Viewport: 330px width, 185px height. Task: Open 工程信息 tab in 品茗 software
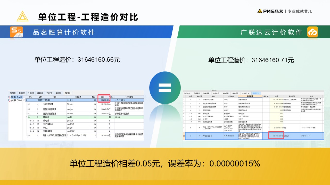[x=13, y=93]
